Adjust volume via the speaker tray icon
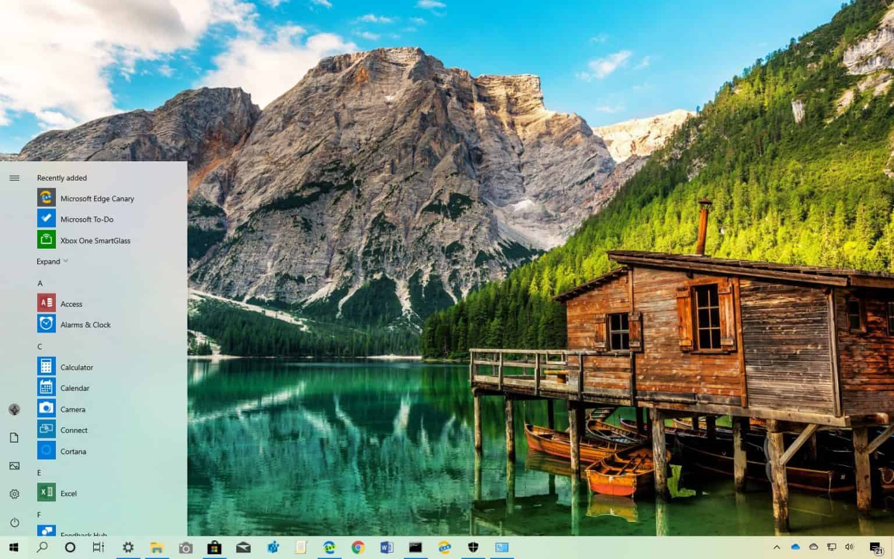894x559 pixels. tap(849, 547)
